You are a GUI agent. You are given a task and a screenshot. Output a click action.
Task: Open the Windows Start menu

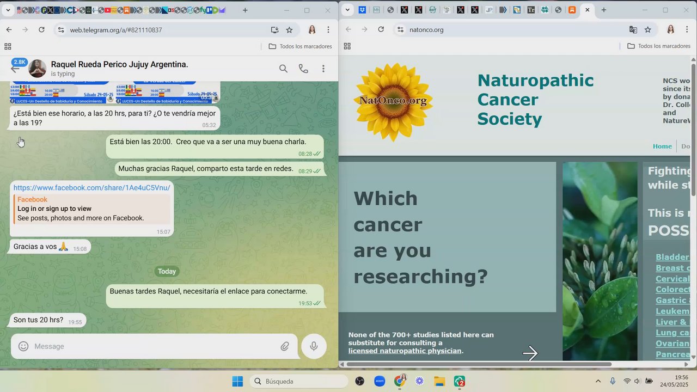pyautogui.click(x=237, y=381)
